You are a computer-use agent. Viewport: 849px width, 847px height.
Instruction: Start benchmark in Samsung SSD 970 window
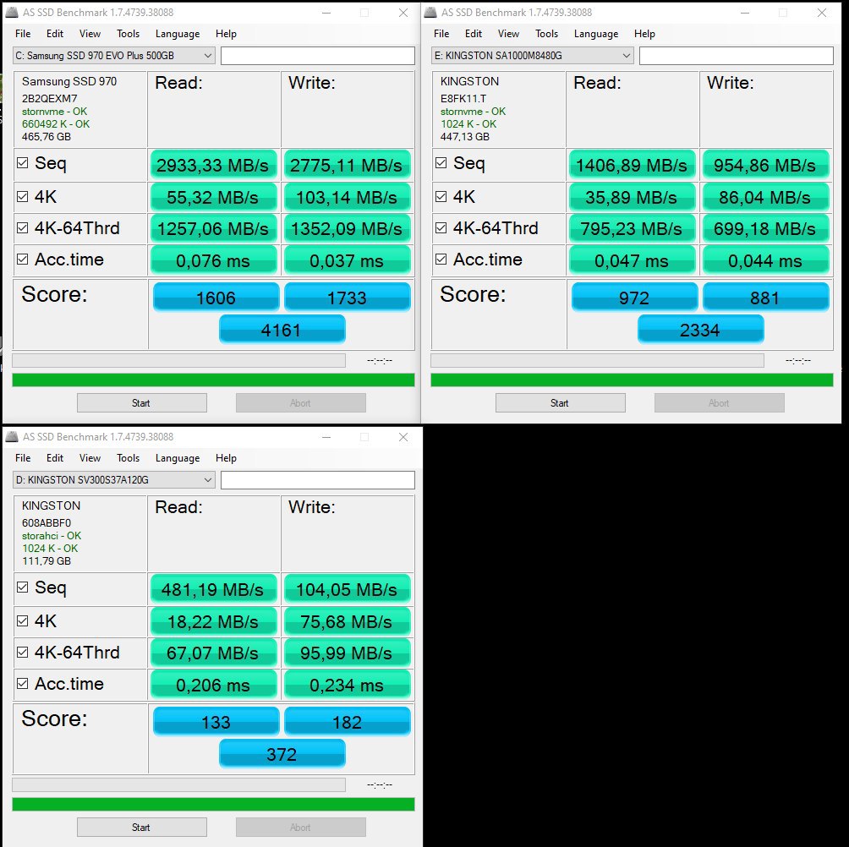(142, 402)
